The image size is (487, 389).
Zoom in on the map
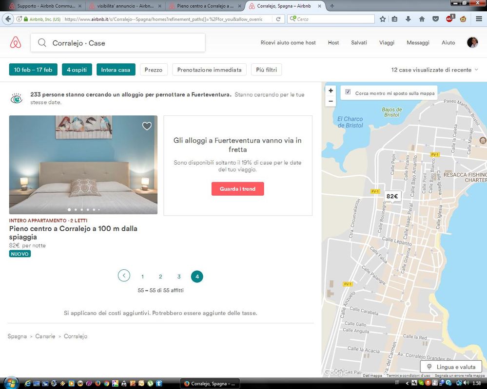click(331, 91)
